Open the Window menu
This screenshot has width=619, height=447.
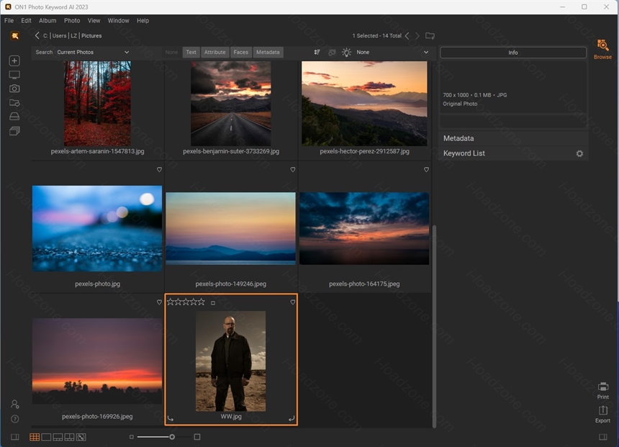[119, 21]
